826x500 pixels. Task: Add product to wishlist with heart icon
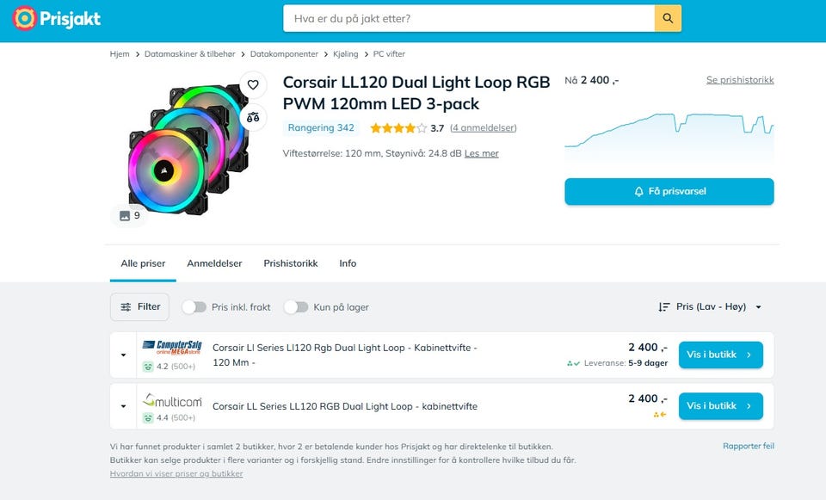coord(253,84)
